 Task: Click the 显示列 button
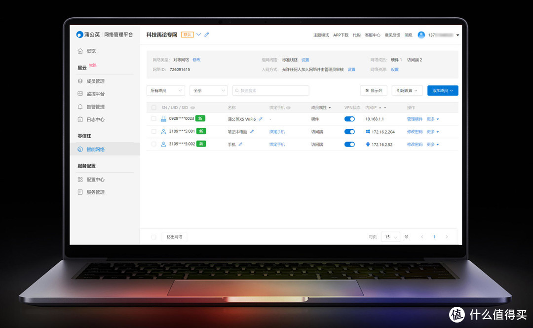click(374, 90)
